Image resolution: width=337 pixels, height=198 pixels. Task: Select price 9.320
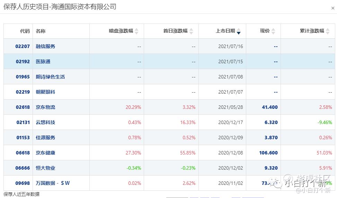pos(271,168)
